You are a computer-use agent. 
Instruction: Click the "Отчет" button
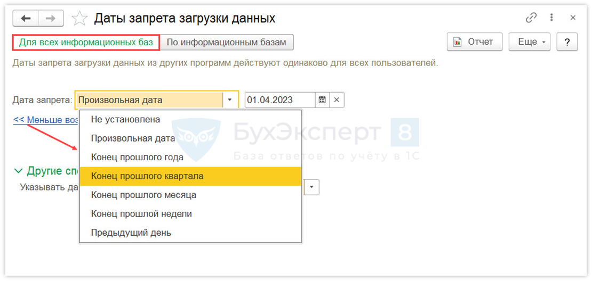[475, 42]
